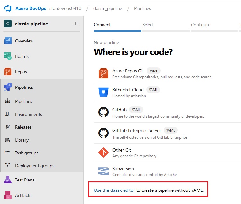
Task: Open stardevops0410 organization breadcrumb
Action: [x=65, y=8]
